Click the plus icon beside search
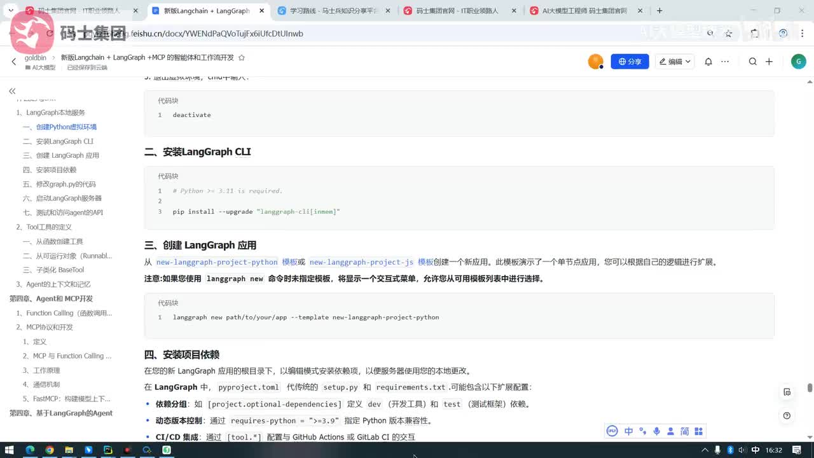The width and height of the screenshot is (814, 458). pyautogui.click(x=769, y=62)
